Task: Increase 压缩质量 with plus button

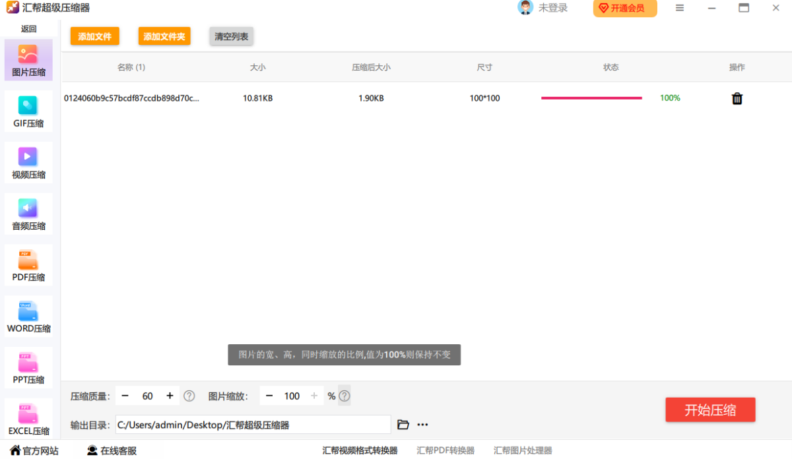Action: point(170,396)
